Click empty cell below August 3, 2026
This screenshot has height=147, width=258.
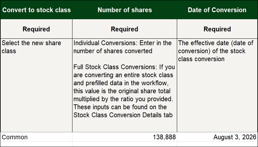pos(217,144)
